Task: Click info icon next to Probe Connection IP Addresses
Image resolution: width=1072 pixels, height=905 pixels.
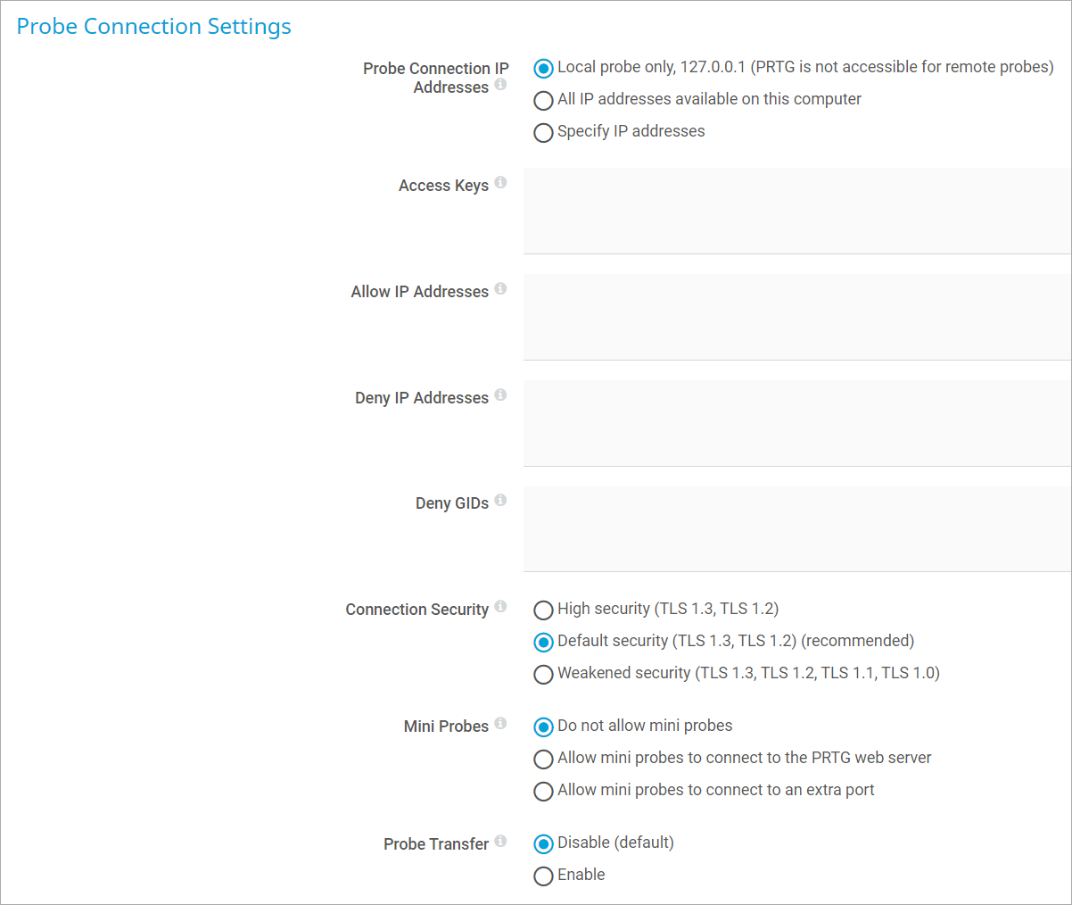Action: (x=500, y=84)
